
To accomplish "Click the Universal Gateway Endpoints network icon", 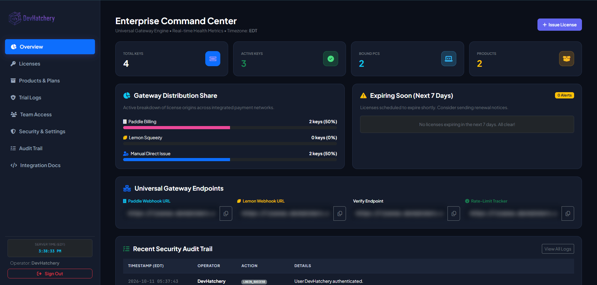I will [x=127, y=188].
